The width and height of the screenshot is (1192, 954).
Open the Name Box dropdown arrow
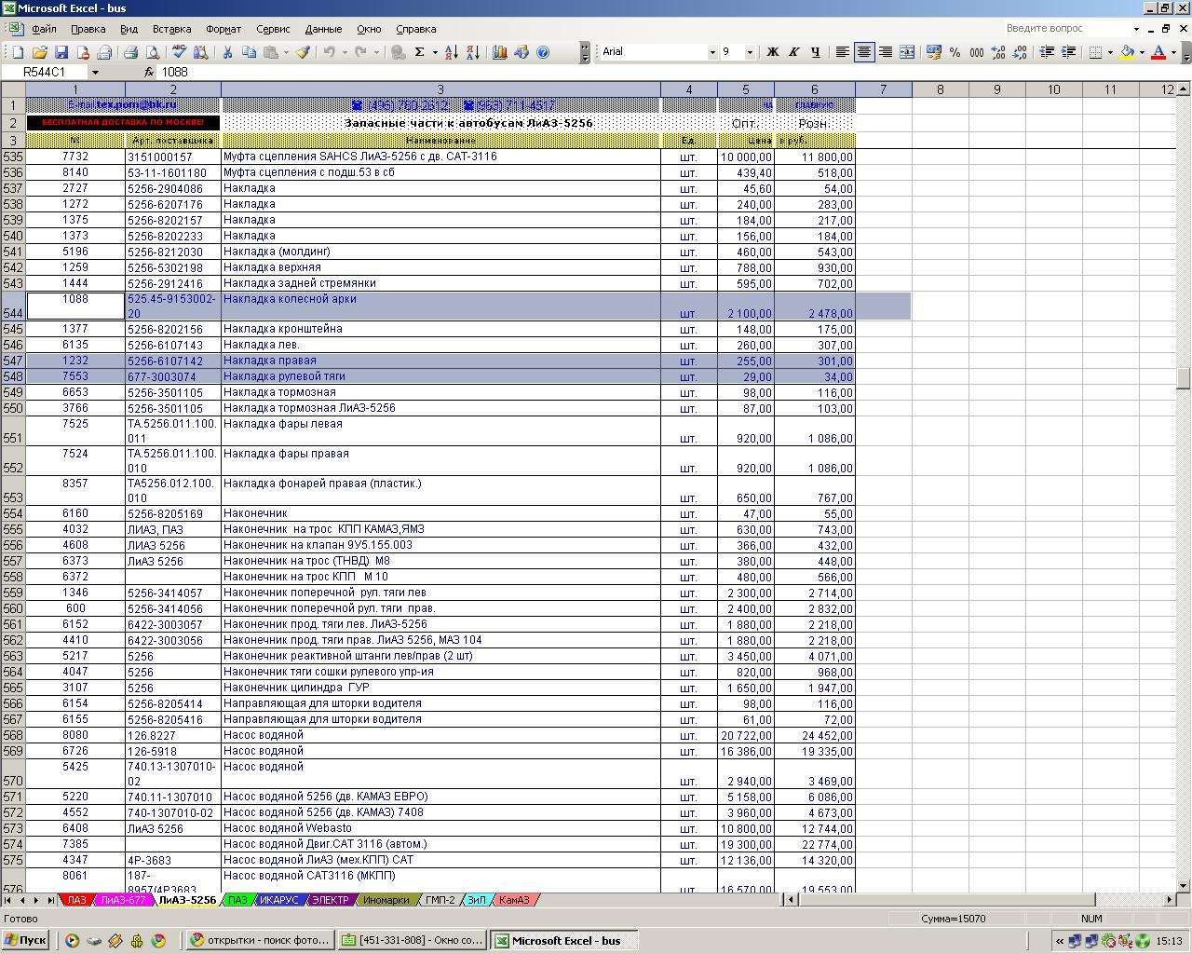(x=95, y=73)
